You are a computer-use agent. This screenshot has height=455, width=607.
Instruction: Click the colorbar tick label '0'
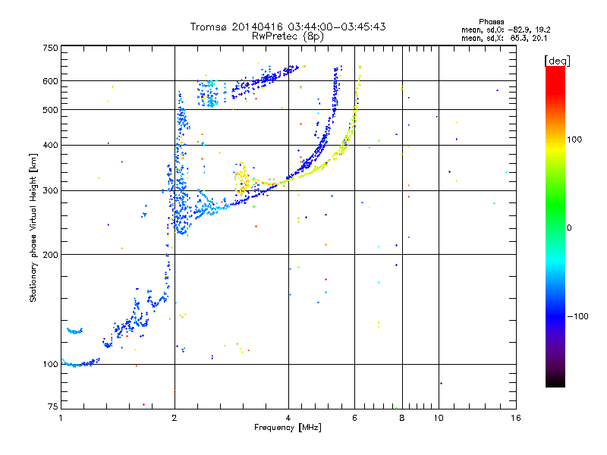click(x=569, y=228)
